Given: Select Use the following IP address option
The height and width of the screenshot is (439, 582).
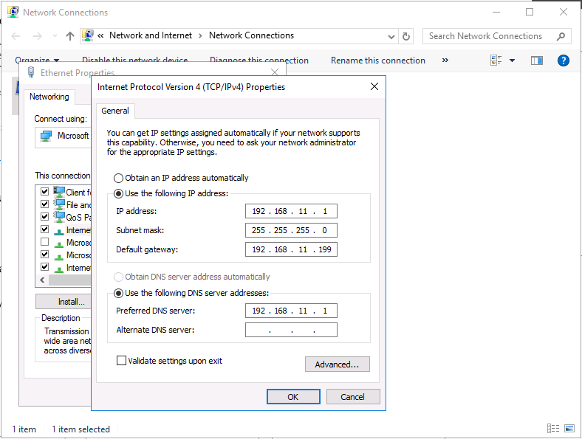Looking at the screenshot, I should (118, 193).
